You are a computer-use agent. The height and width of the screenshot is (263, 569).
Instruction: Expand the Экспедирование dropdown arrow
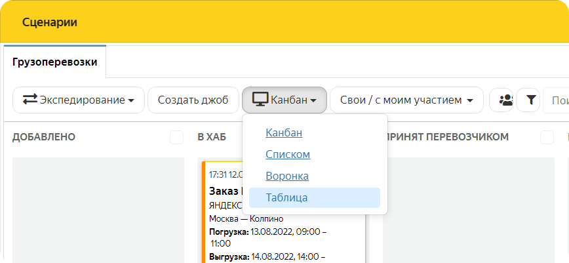131,101
